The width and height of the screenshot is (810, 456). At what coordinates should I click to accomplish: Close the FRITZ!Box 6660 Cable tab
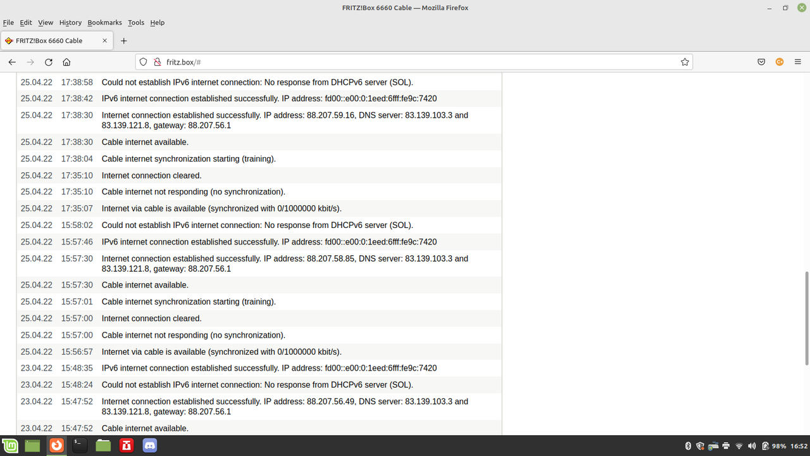pos(104,41)
